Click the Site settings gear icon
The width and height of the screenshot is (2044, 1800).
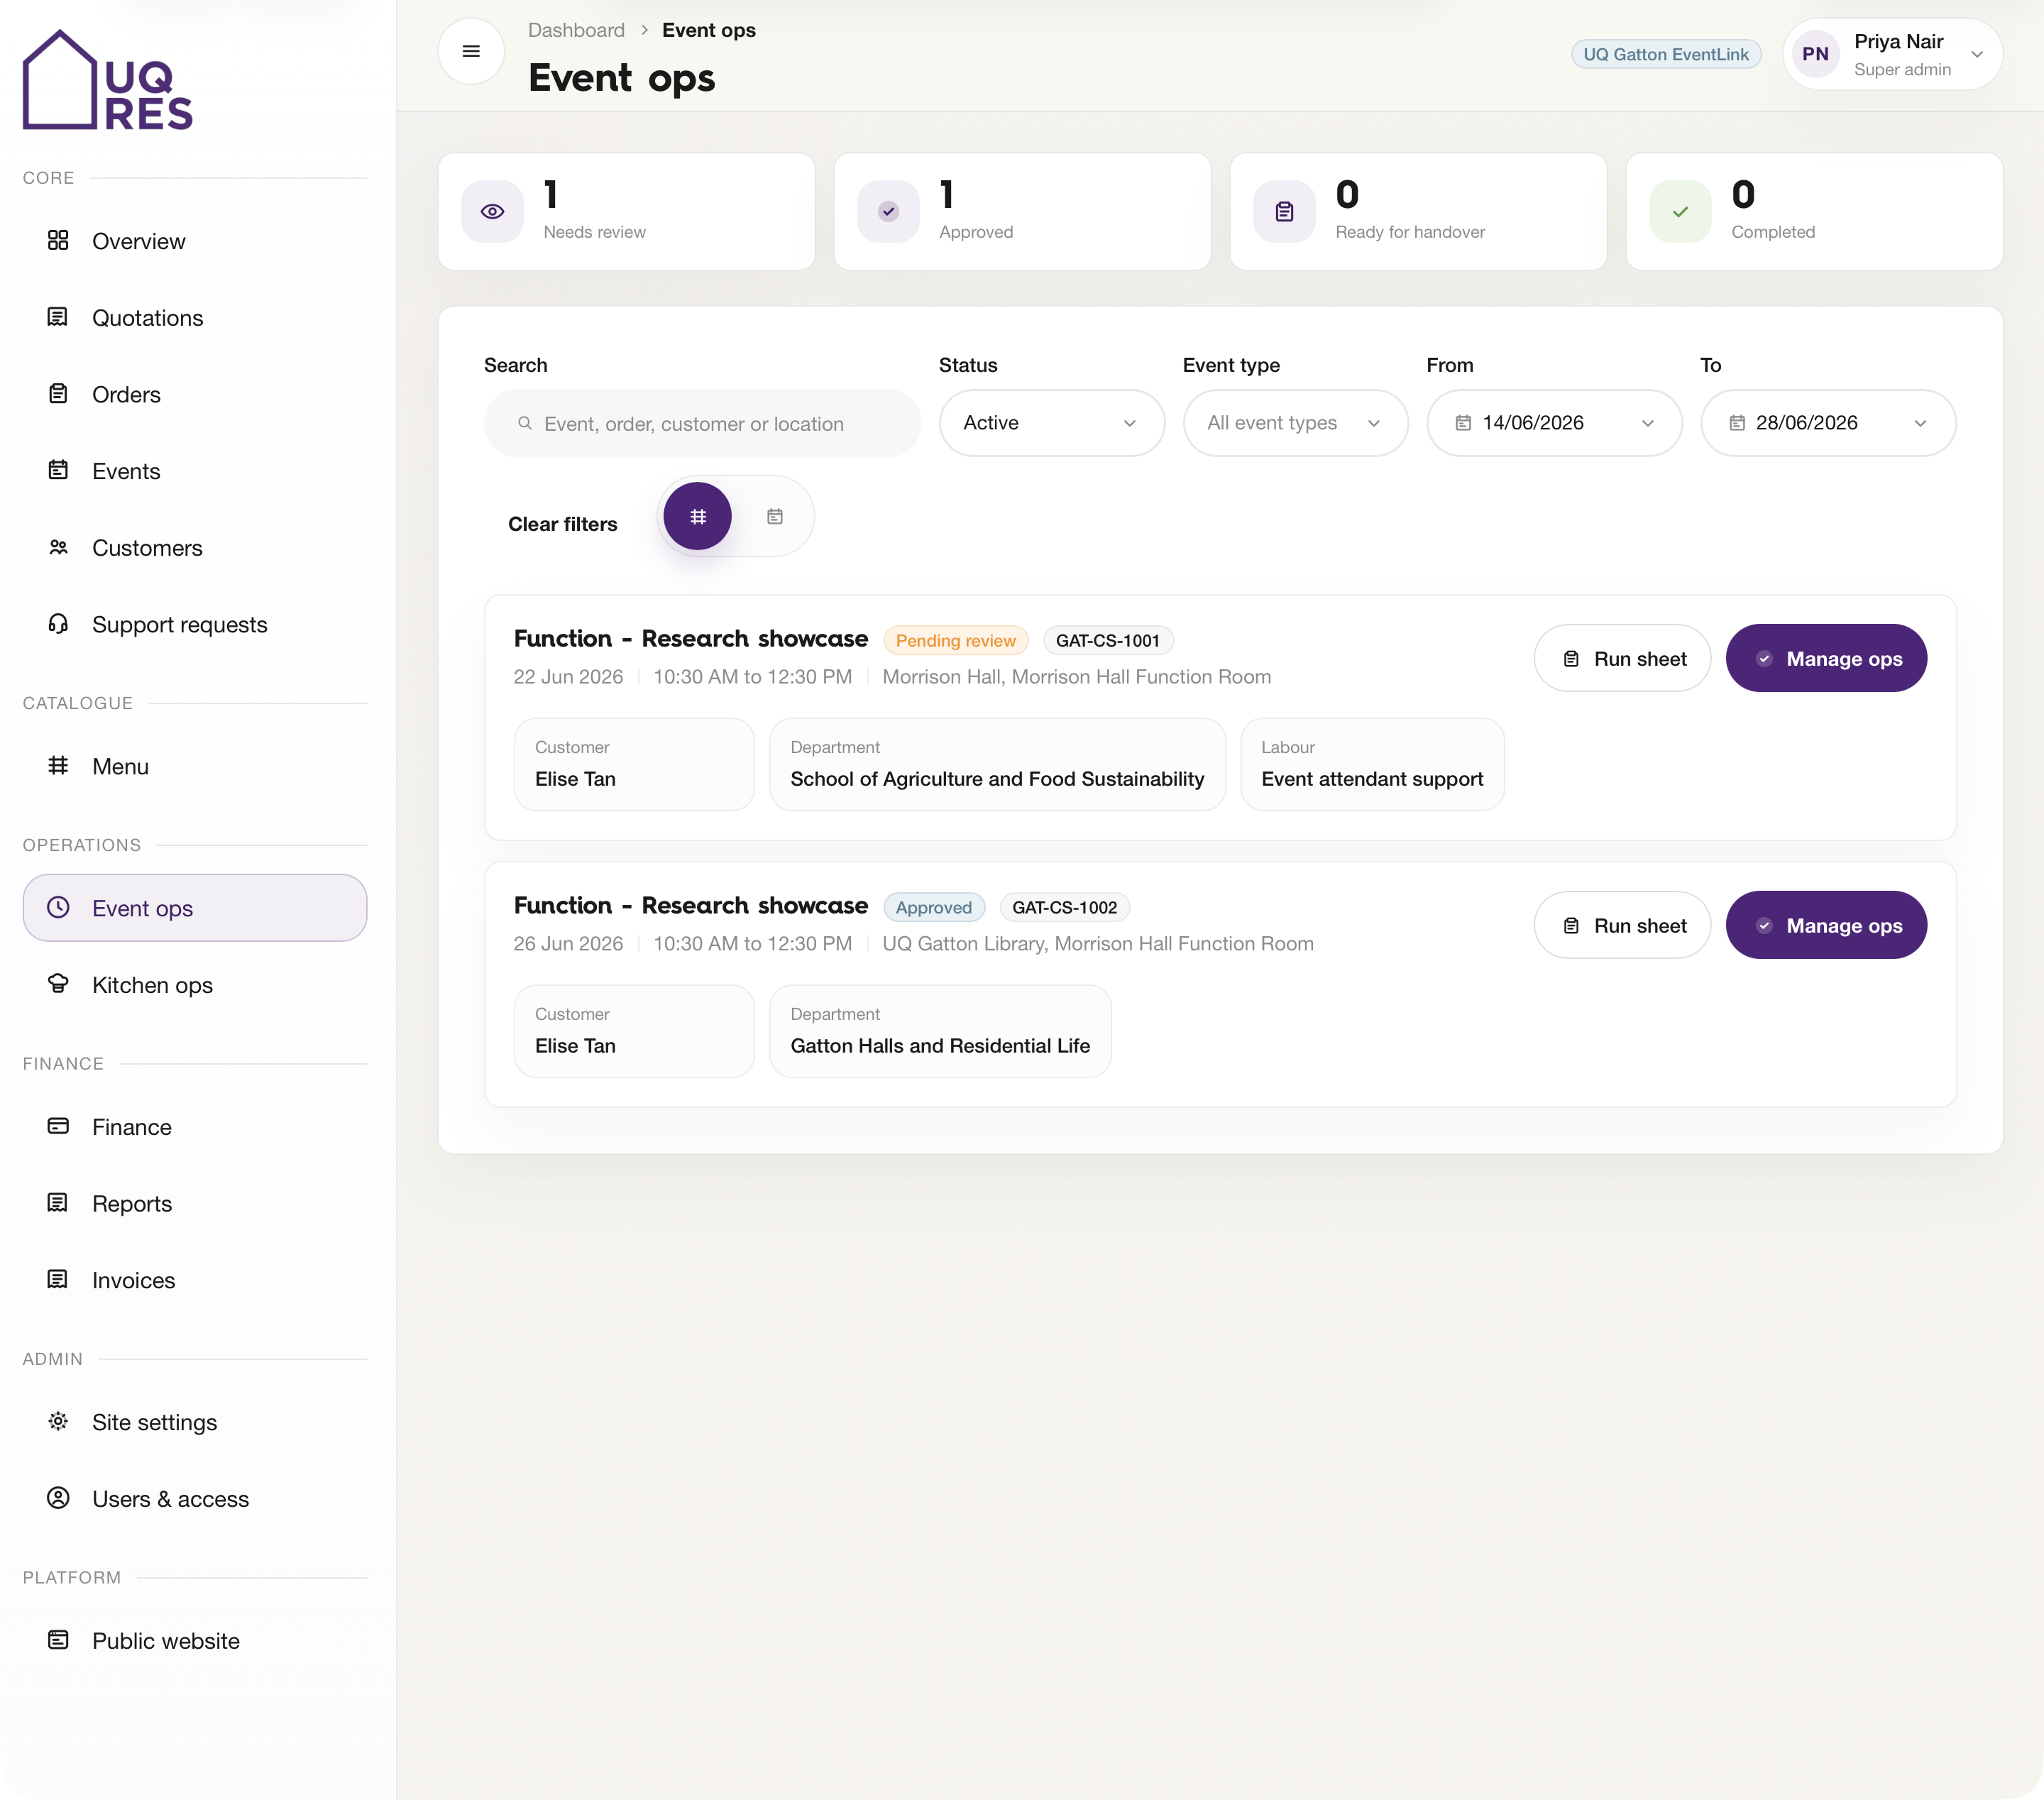tap(58, 1421)
